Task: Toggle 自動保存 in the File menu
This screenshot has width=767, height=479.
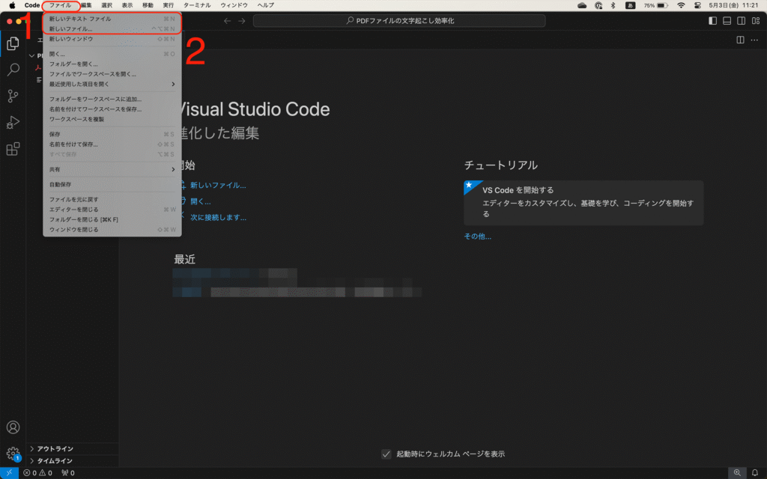Action: point(112,184)
